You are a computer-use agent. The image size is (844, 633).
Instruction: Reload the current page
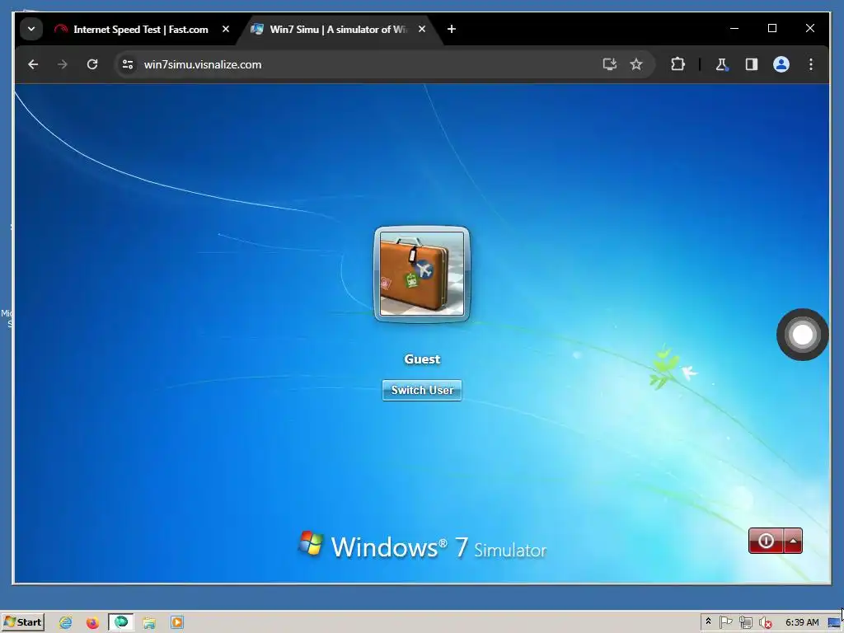click(92, 64)
